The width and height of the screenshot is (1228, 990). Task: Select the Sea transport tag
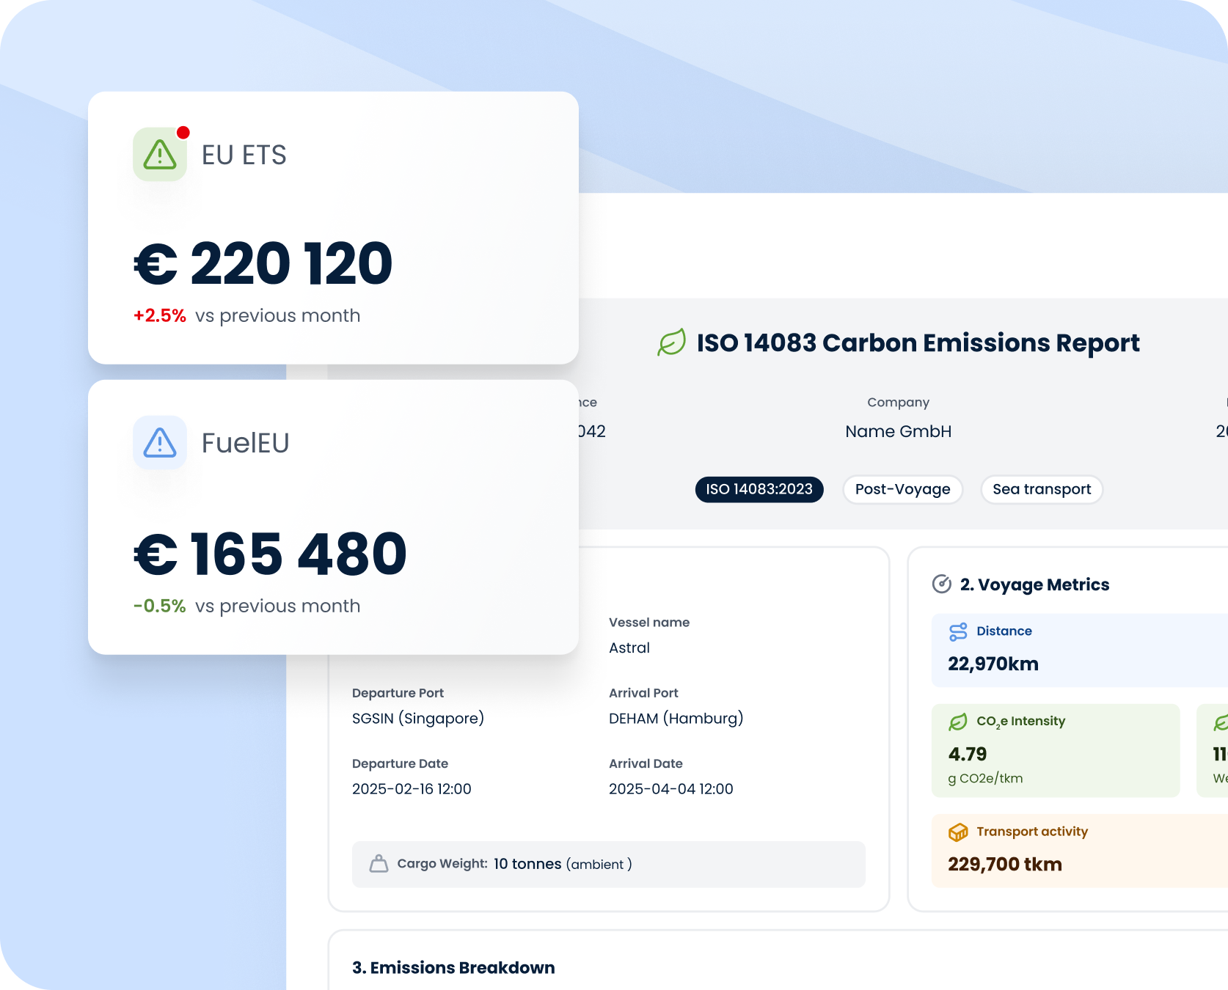click(1041, 489)
